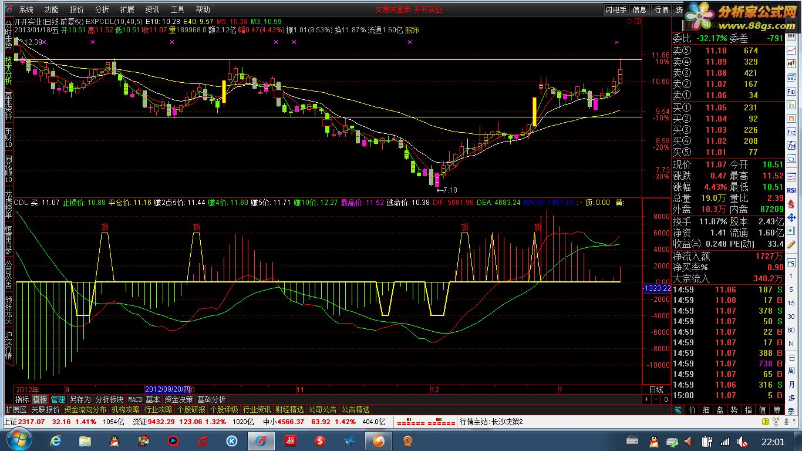Open the line chart icon in right toolbar

point(791,51)
